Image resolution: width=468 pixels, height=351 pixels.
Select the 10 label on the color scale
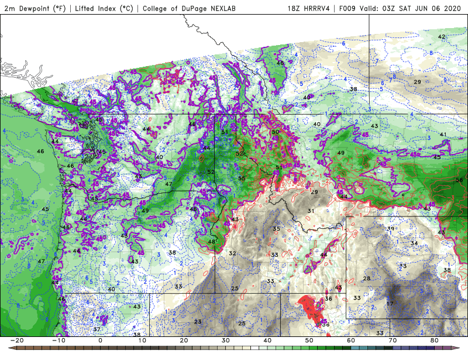click(142, 340)
